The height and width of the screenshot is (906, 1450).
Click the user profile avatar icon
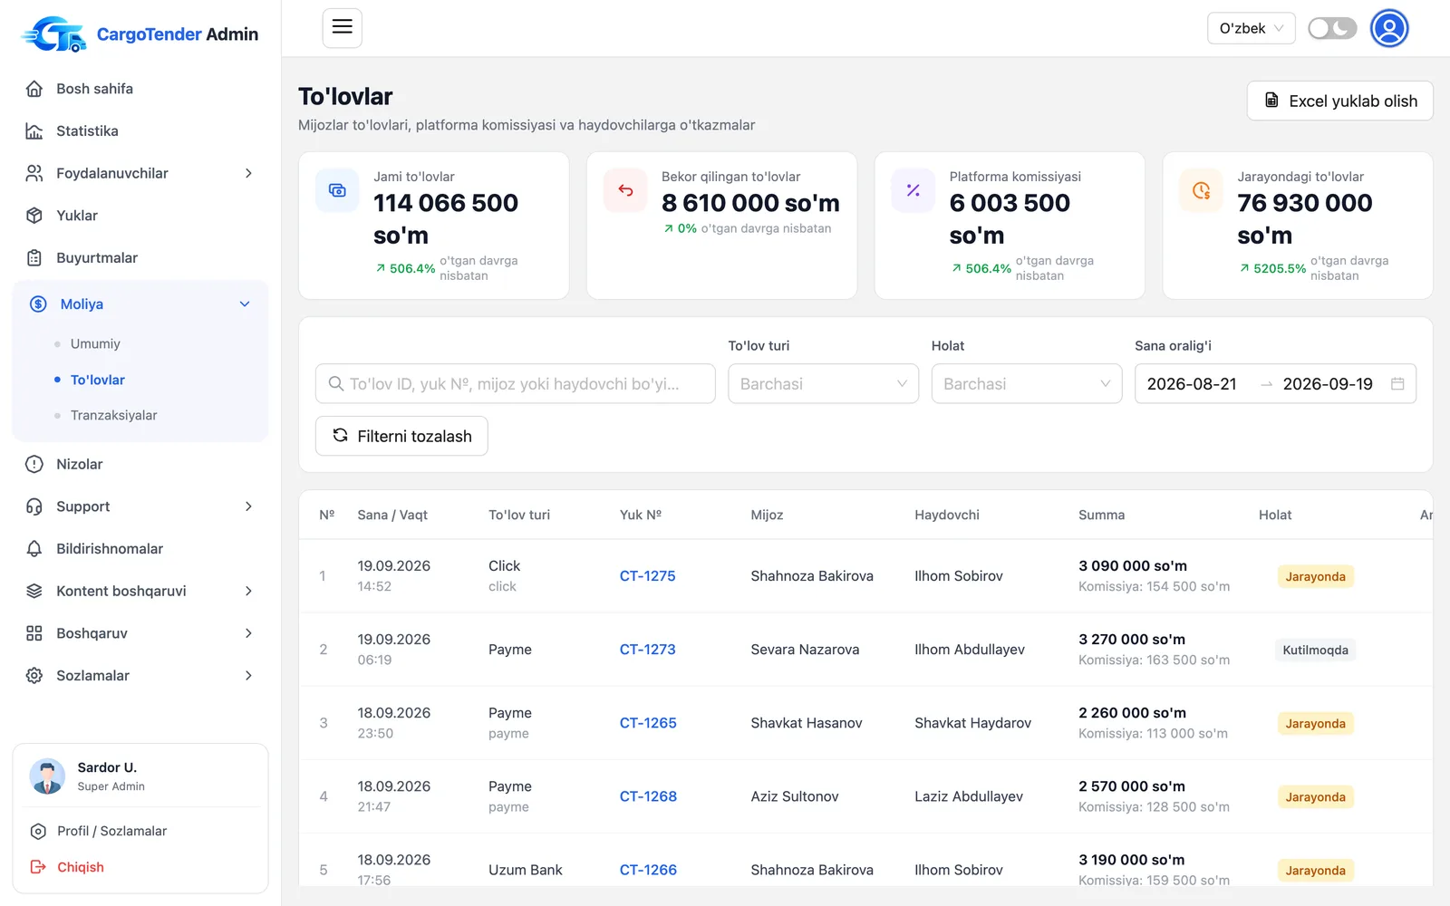[1389, 28]
